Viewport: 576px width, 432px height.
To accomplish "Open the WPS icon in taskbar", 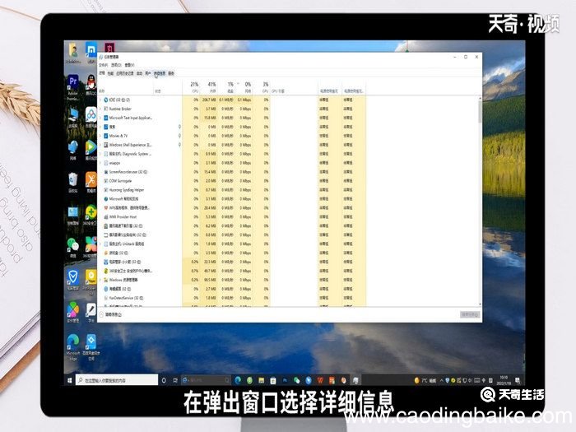I will (x=320, y=380).
